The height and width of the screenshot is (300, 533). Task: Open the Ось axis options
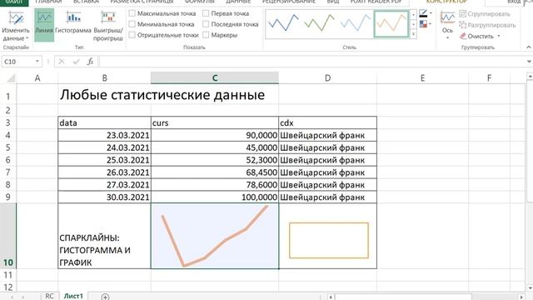447,24
